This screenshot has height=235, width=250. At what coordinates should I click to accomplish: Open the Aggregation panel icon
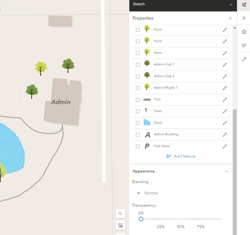pos(244,32)
